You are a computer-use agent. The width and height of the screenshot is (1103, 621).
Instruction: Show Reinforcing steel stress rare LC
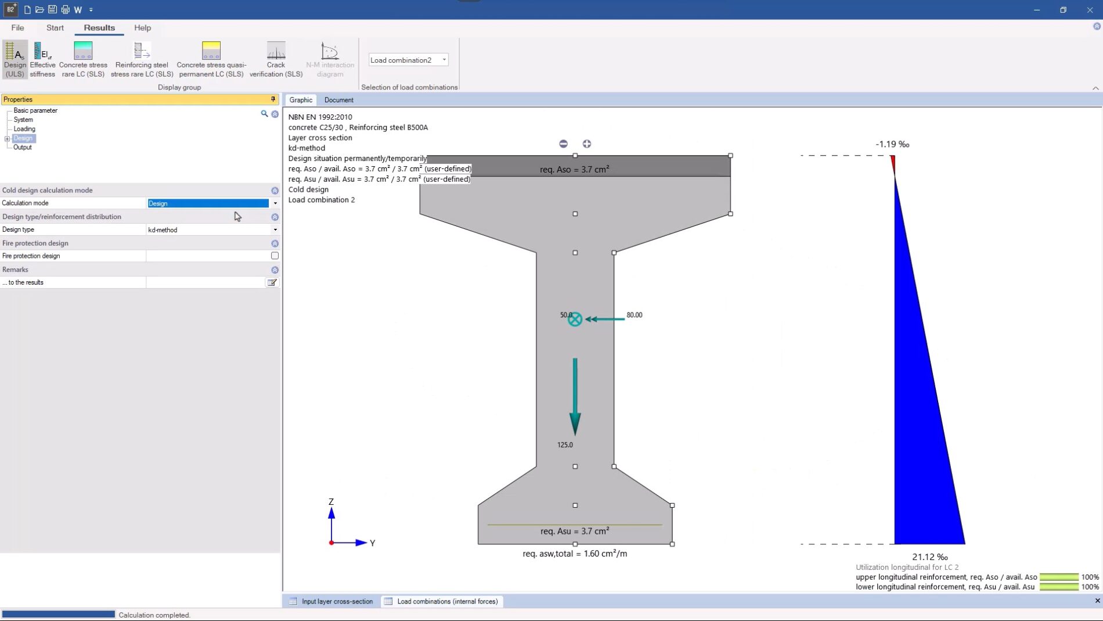click(x=142, y=59)
